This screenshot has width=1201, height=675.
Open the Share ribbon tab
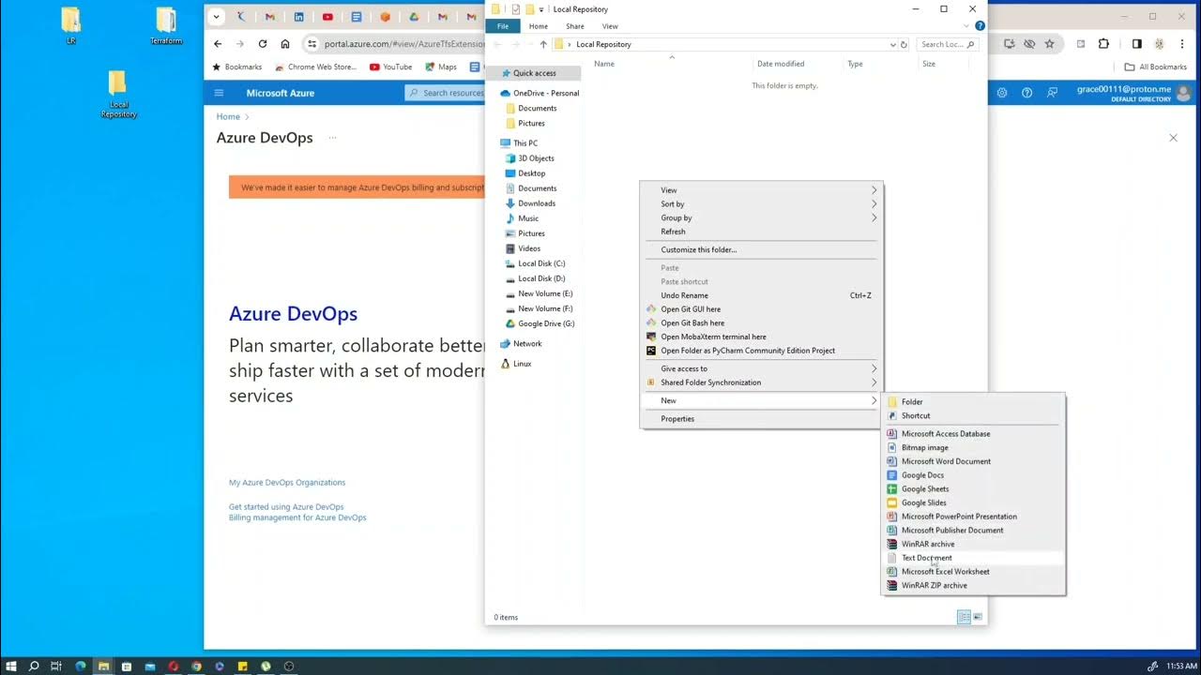[x=575, y=26]
